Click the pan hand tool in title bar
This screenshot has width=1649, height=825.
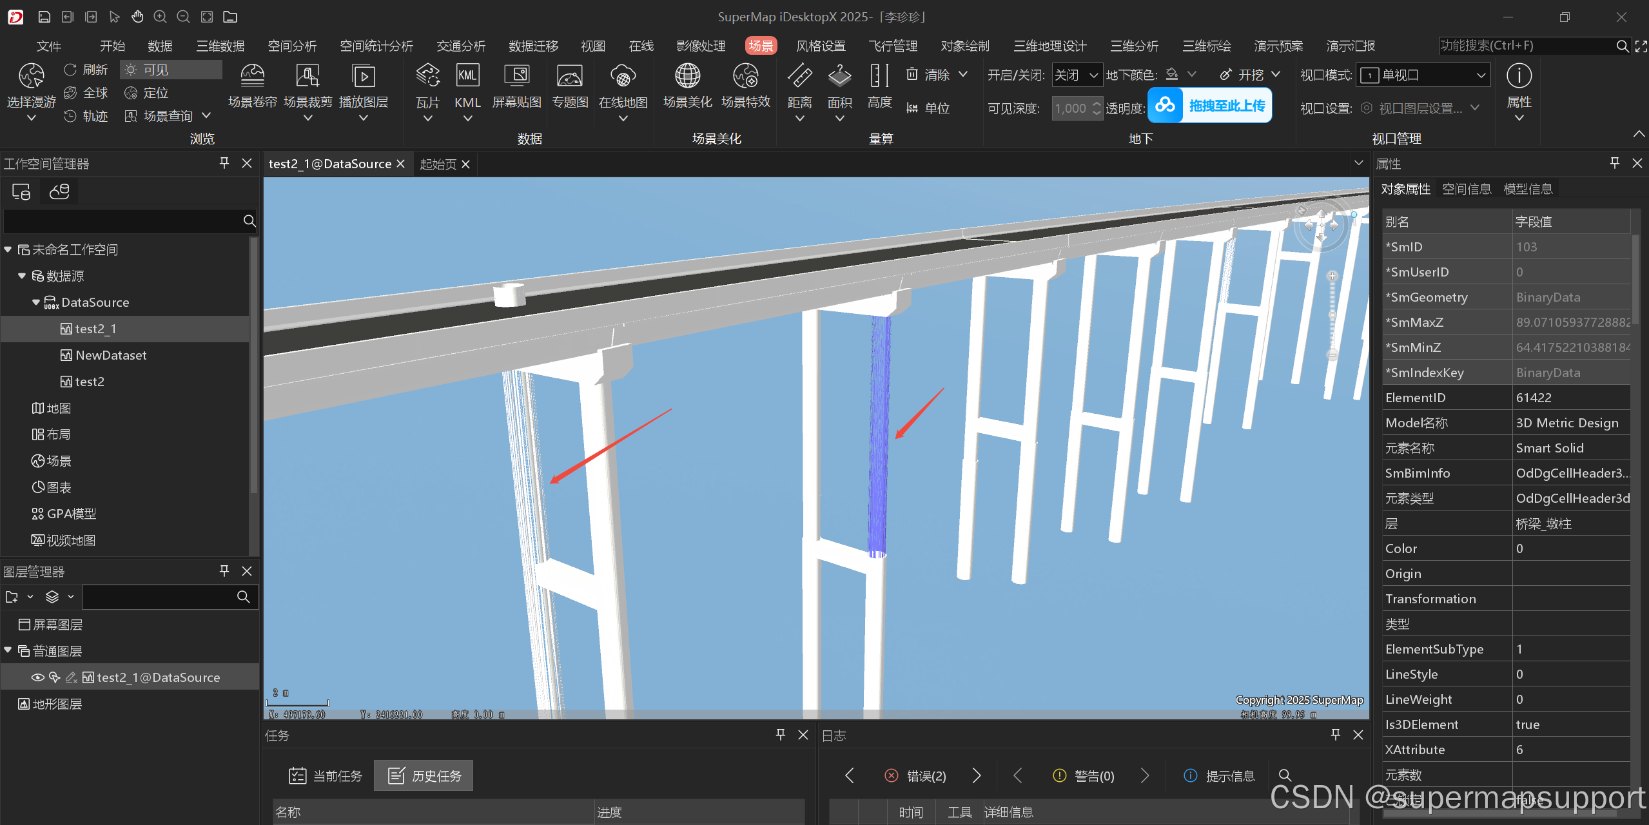137,17
